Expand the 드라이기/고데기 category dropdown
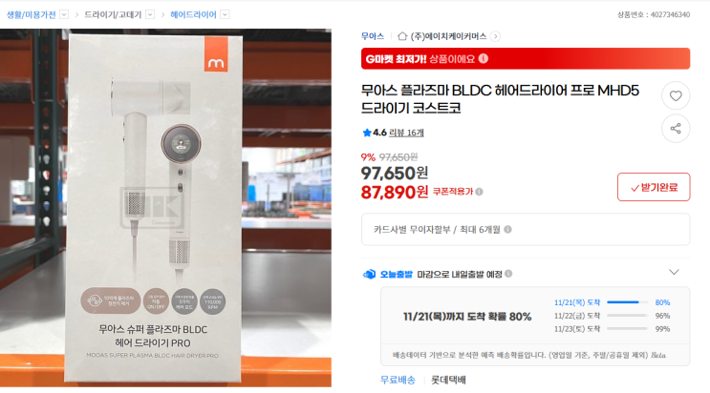The height and width of the screenshot is (393, 710). [x=150, y=14]
